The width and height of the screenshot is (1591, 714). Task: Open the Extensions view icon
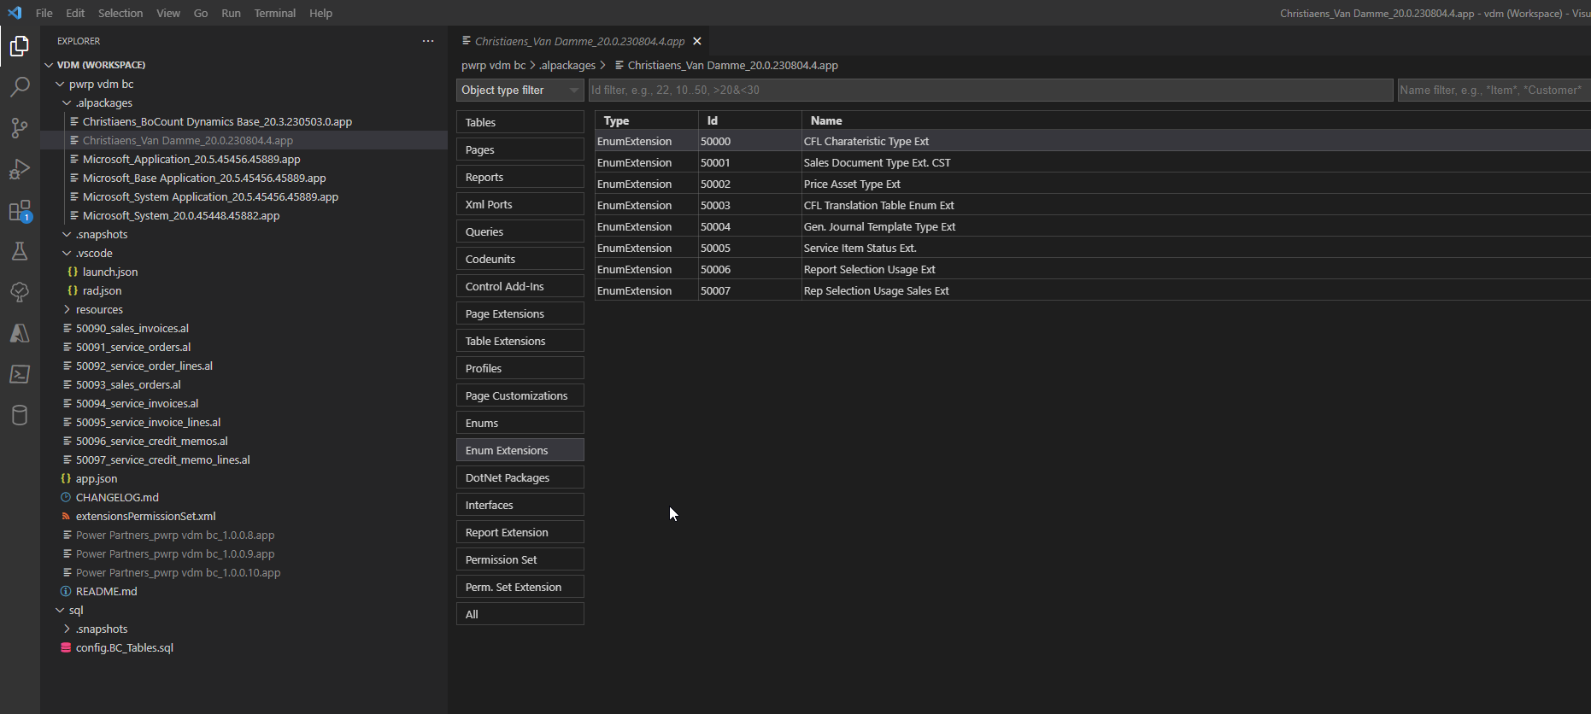[20, 210]
